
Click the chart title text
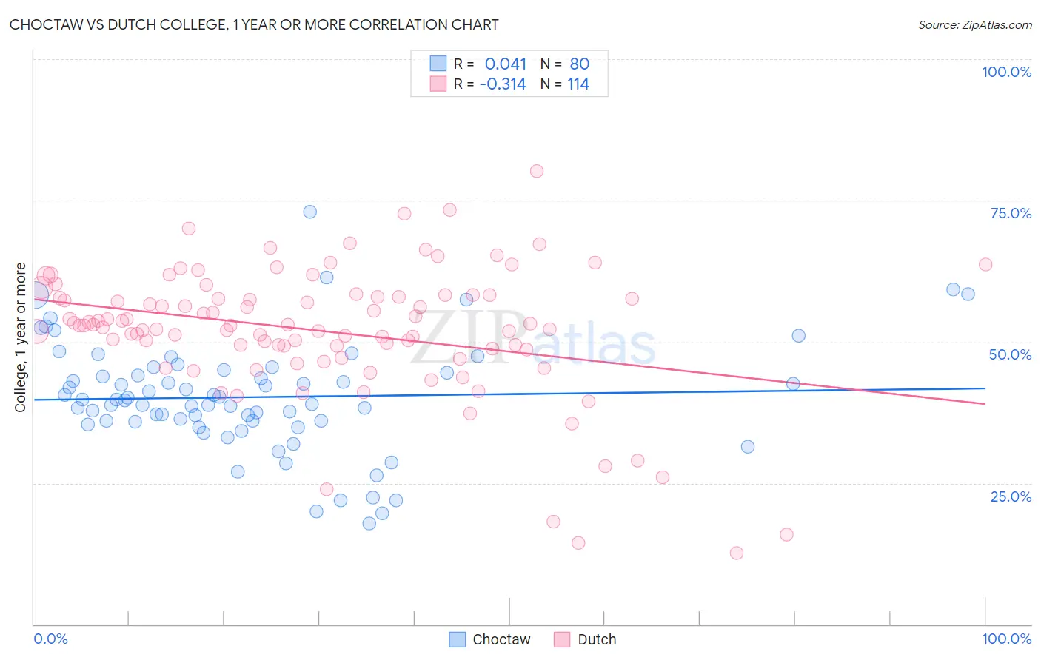(x=254, y=24)
